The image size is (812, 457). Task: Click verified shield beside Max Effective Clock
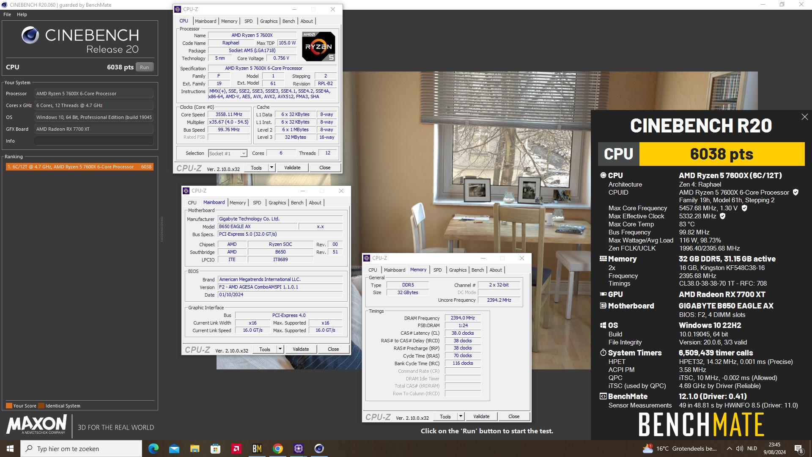pyautogui.click(x=723, y=216)
